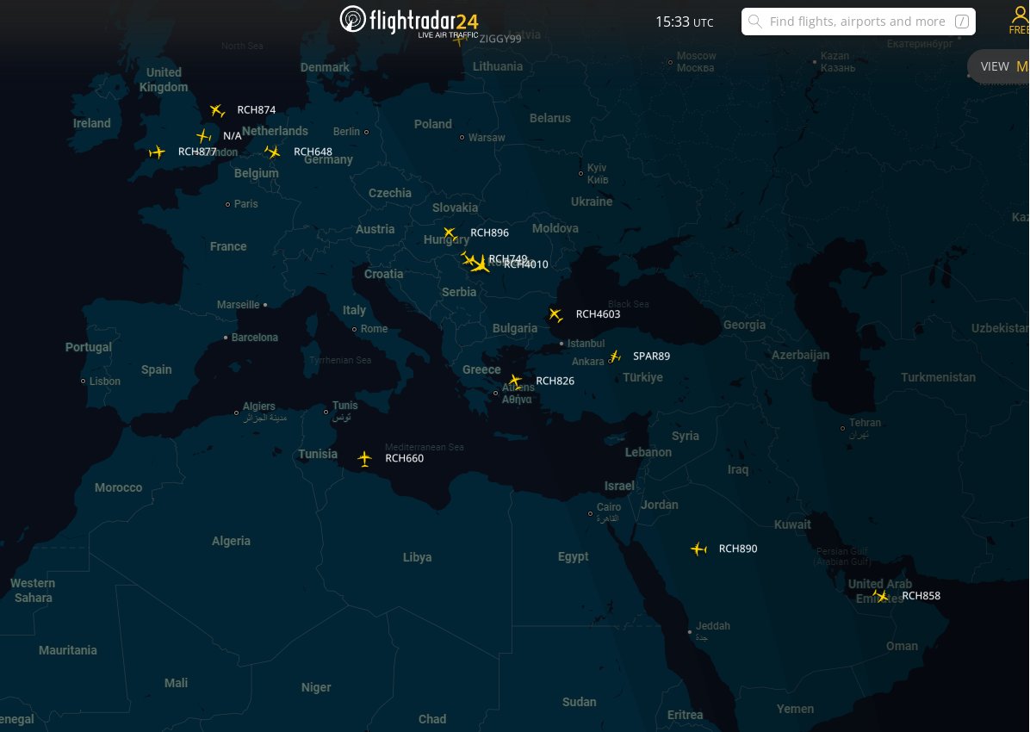This screenshot has height=732, width=1030.
Task: Select the RCH648 aircraft over Netherlands
Action: [x=273, y=152]
